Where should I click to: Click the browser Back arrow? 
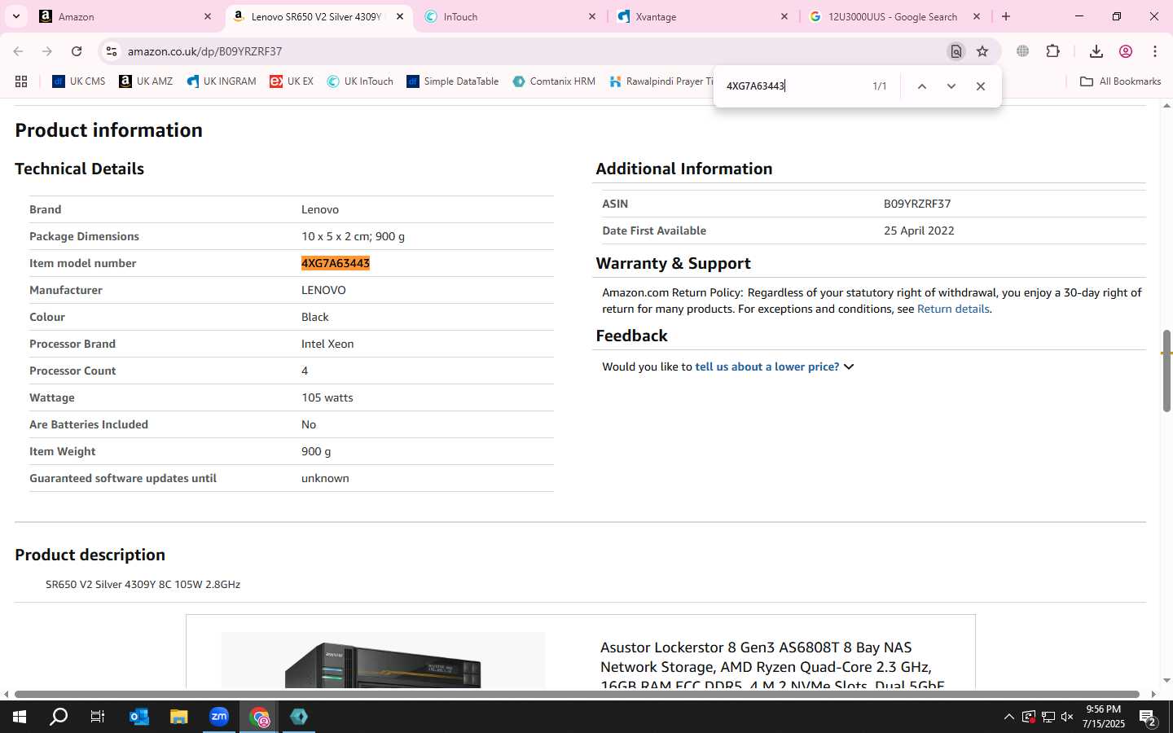tap(18, 51)
